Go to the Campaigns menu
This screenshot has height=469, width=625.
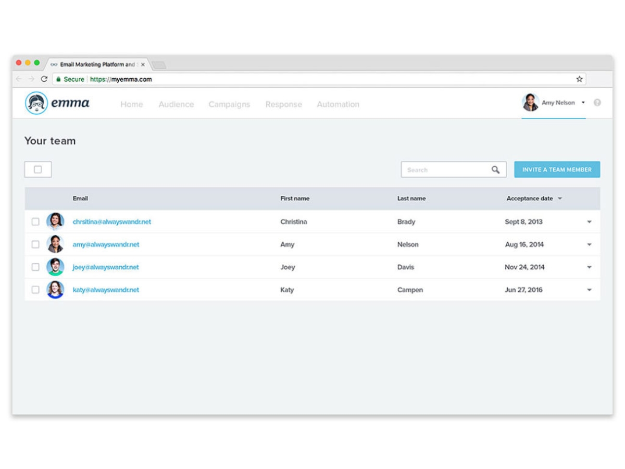coord(229,104)
